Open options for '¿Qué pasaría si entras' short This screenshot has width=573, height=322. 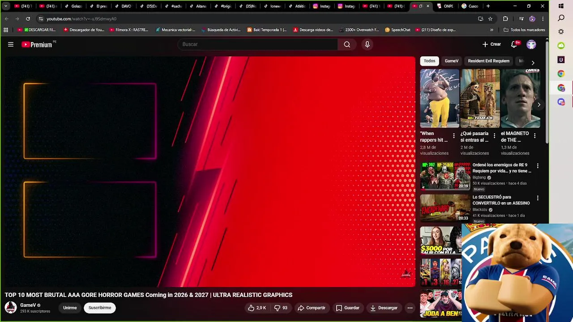click(494, 136)
